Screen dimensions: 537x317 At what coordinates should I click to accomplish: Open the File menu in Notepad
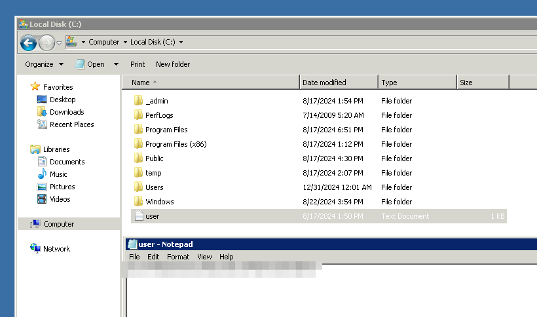tap(134, 257)
